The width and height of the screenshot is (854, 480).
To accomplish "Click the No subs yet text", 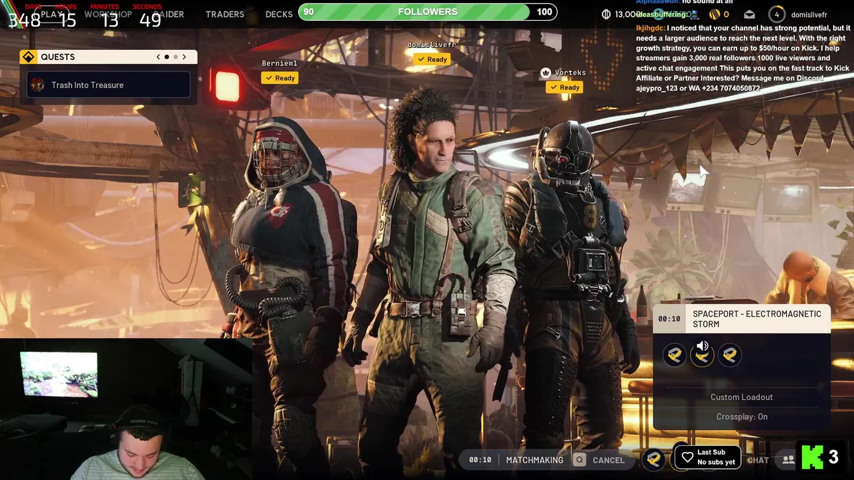I will (716, 462).
